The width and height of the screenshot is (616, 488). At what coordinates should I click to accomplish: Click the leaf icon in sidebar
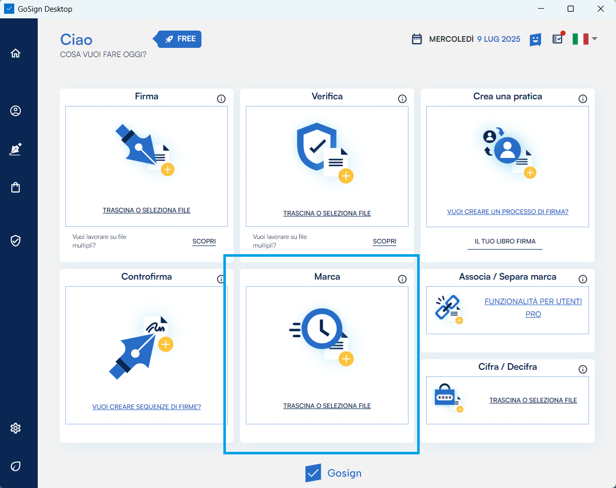[x=15, y=466]
